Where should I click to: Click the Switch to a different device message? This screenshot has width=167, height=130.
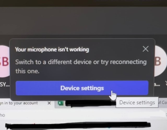coord(81,67)
